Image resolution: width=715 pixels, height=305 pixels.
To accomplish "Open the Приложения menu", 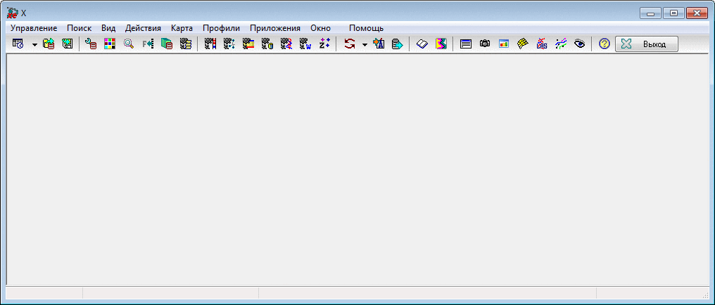I will (275, 28).
